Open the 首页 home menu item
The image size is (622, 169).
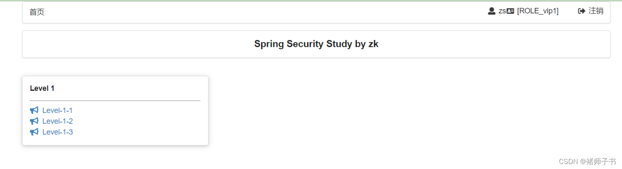click(37, 12)
